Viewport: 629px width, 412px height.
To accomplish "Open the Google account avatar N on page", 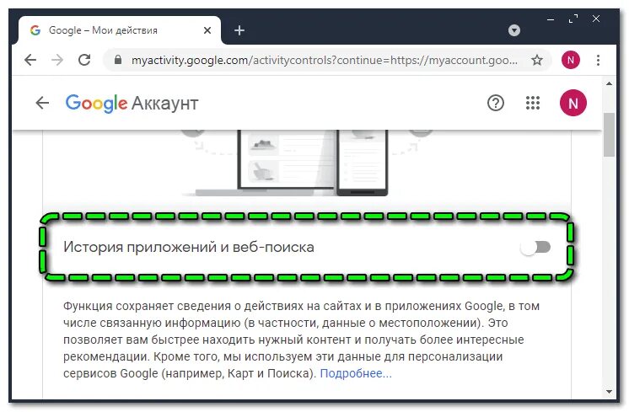I will [x=573, y=103].
